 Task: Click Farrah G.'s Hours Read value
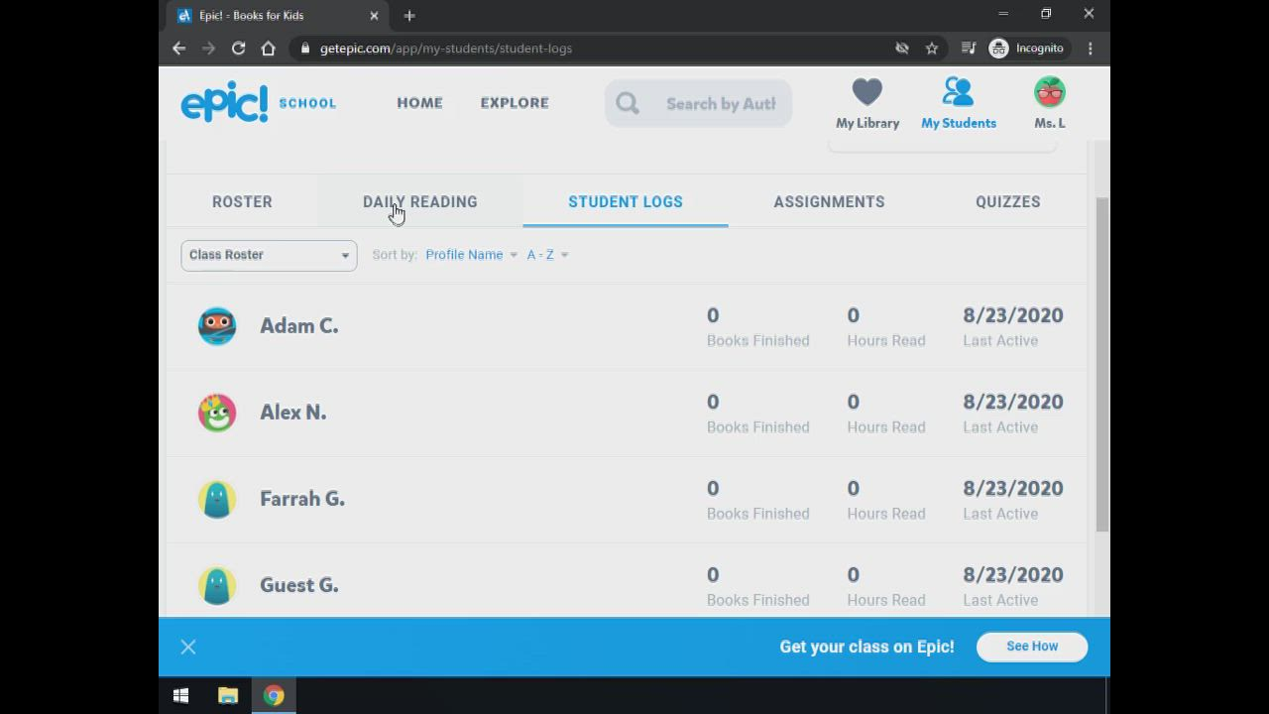pyautogui.click(x=853, y=488)
